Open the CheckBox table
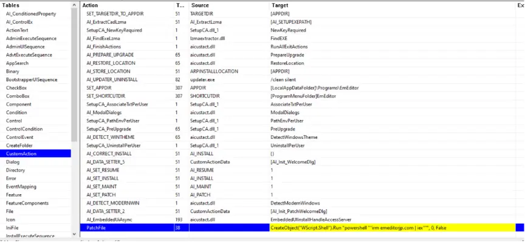This screenshot has height=242, width=525. pos(16,88)
